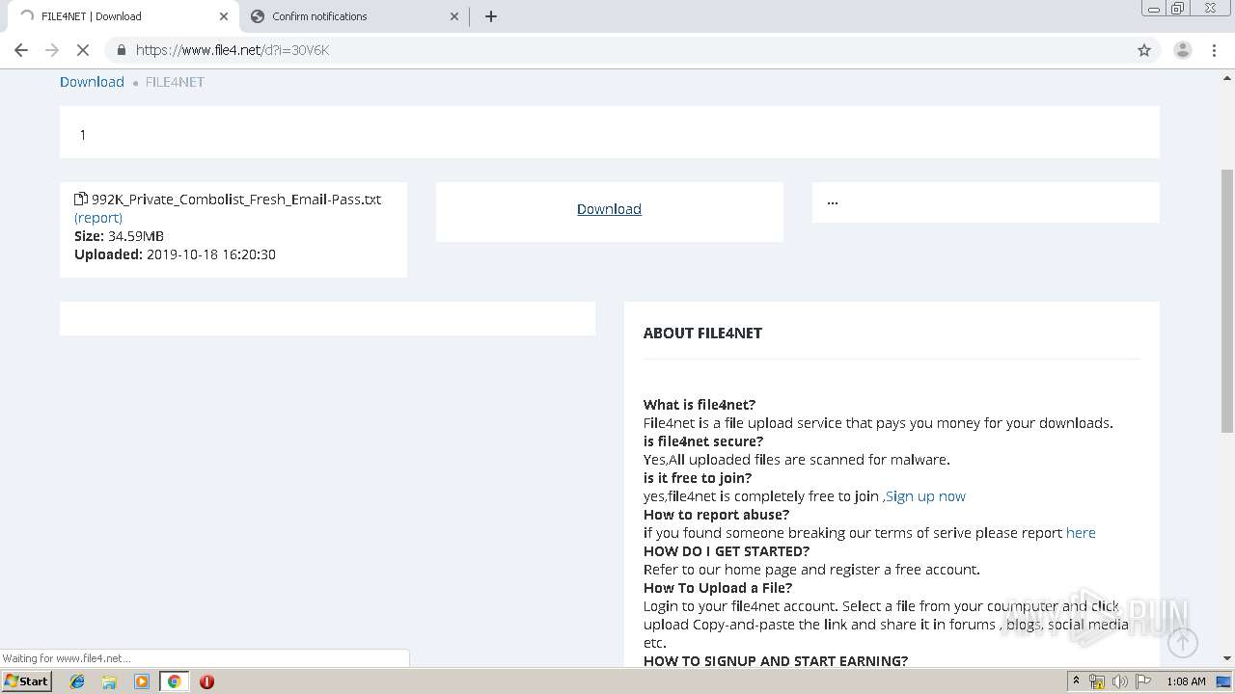Stop the page loading with the X button
Image resolution: width=1235 pixels, height=694 pixels.
click(x=83, y=50)
